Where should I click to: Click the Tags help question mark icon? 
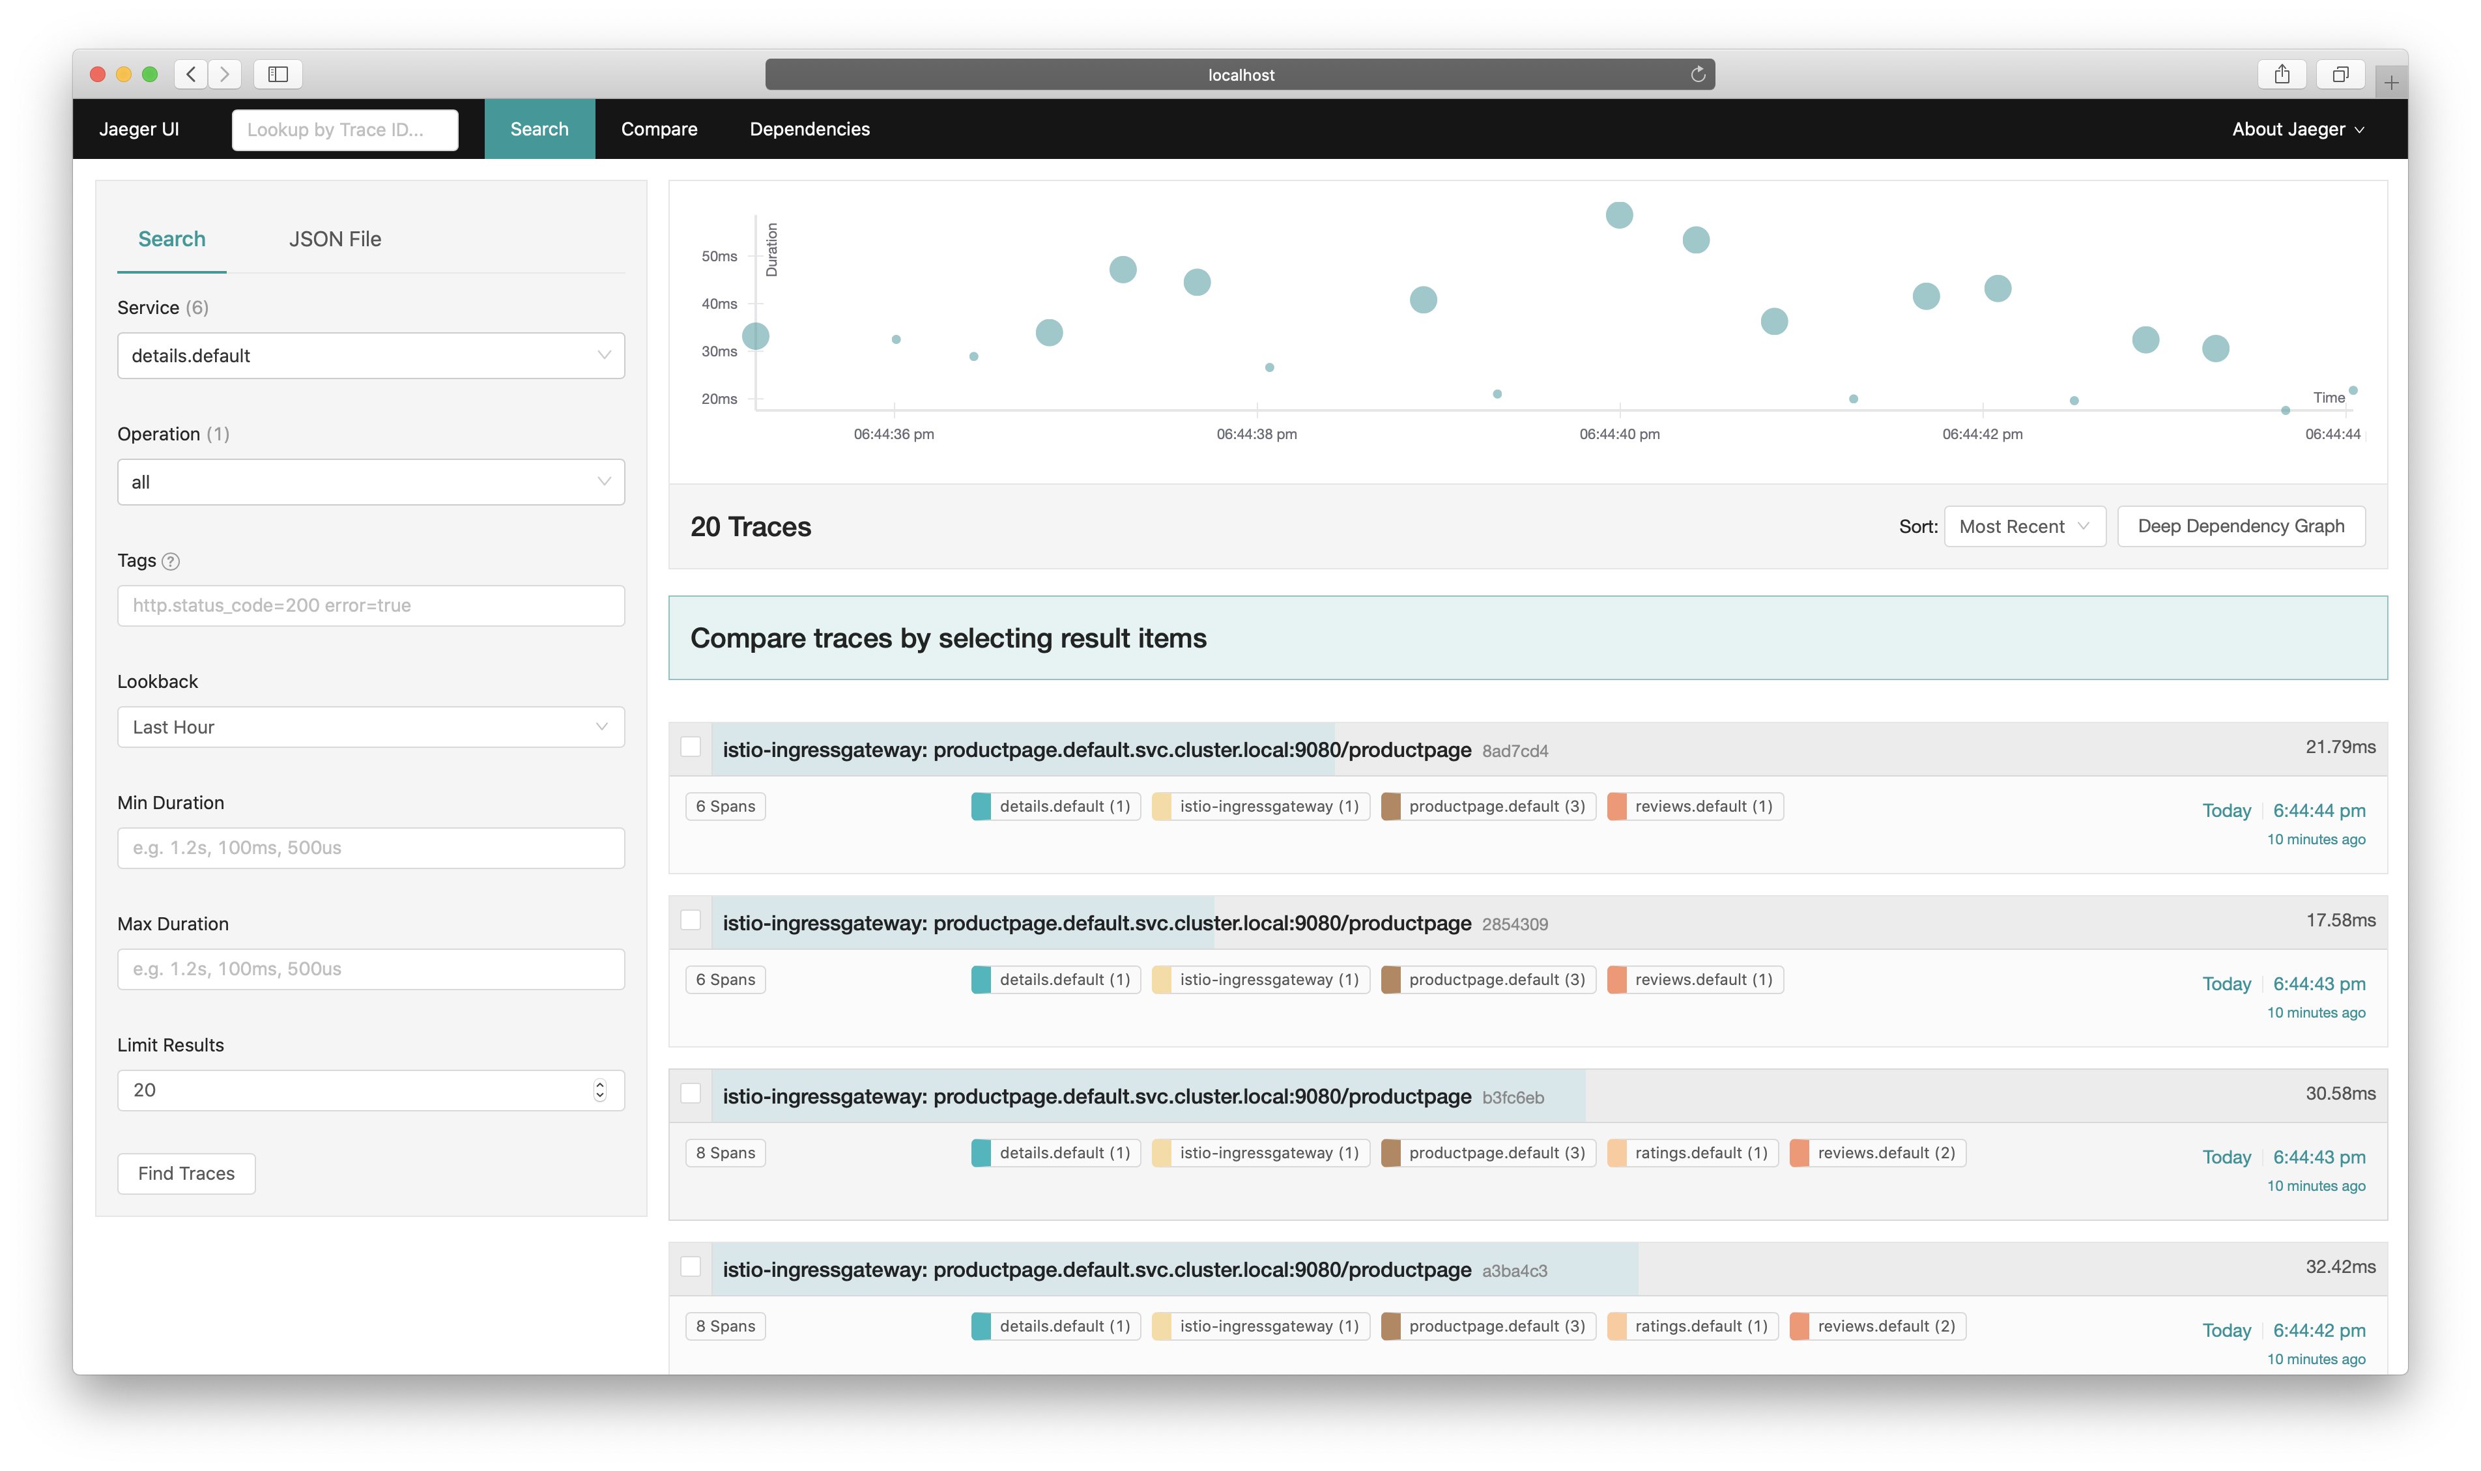pyautogui.click(x=171, y=561)
